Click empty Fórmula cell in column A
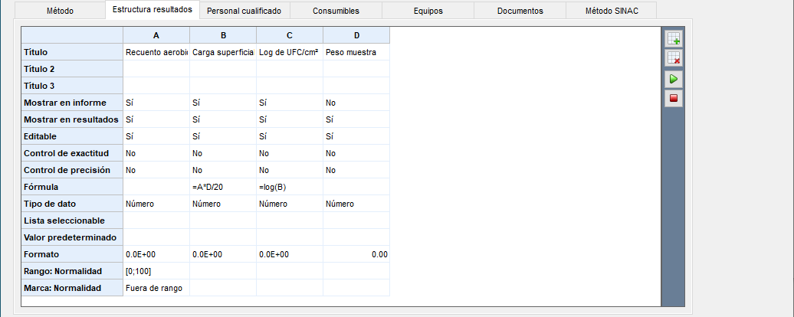794x317 pixels. [156, 187]
